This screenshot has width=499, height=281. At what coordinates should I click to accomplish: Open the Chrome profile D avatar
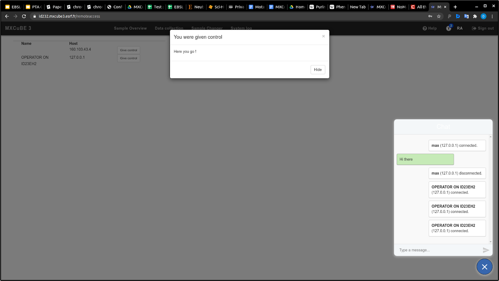483,16
